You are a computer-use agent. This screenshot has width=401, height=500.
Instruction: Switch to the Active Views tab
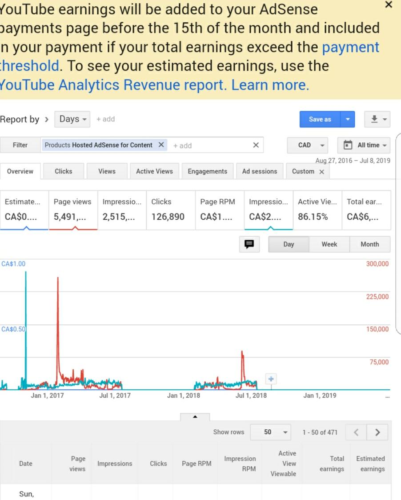(x=154, y=171)
